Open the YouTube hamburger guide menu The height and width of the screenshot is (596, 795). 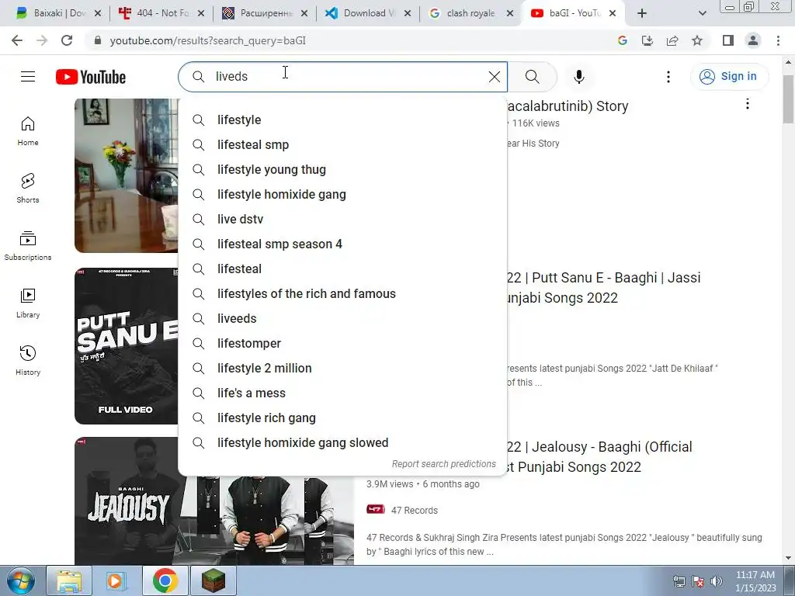(28, 77)
